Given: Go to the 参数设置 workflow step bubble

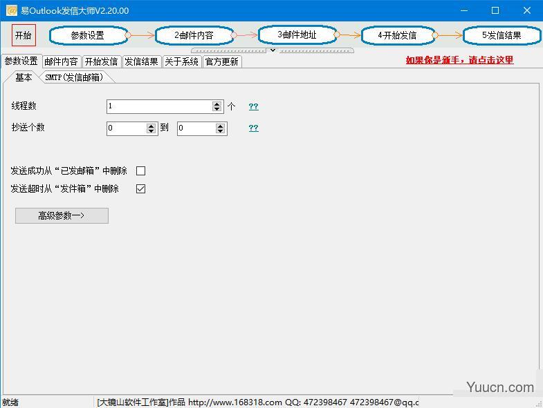Looking at the screenshot, I should click(89, 35).
